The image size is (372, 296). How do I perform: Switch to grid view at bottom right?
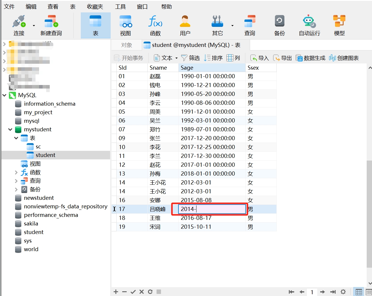pyautogui.click(x=359, y=292)
